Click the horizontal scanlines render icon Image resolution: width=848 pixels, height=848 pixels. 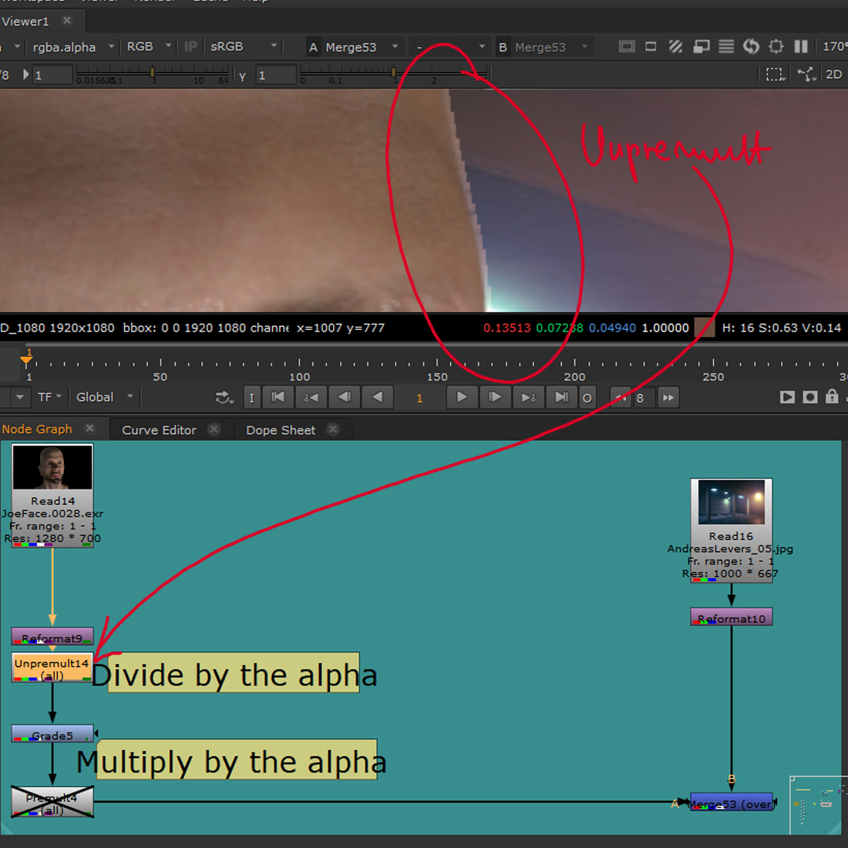pyautogui.click(x=725, y=46)
